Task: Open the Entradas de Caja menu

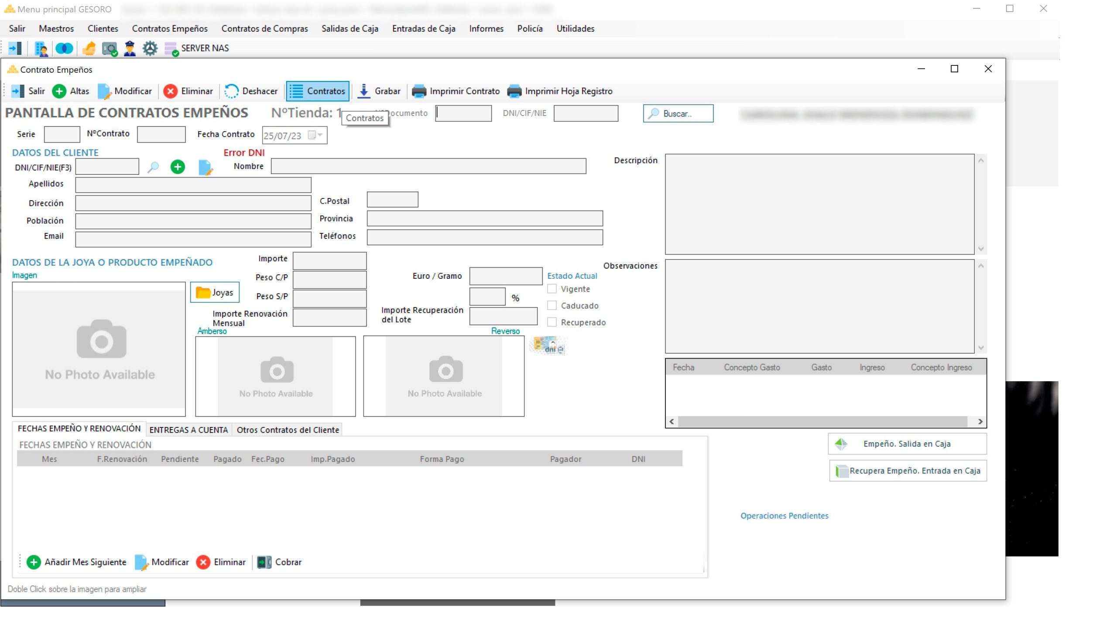Action: point(424,29)
